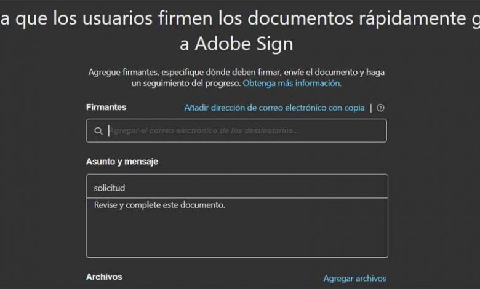Click the magnifier icon in Firmantes field

[98, 131]
